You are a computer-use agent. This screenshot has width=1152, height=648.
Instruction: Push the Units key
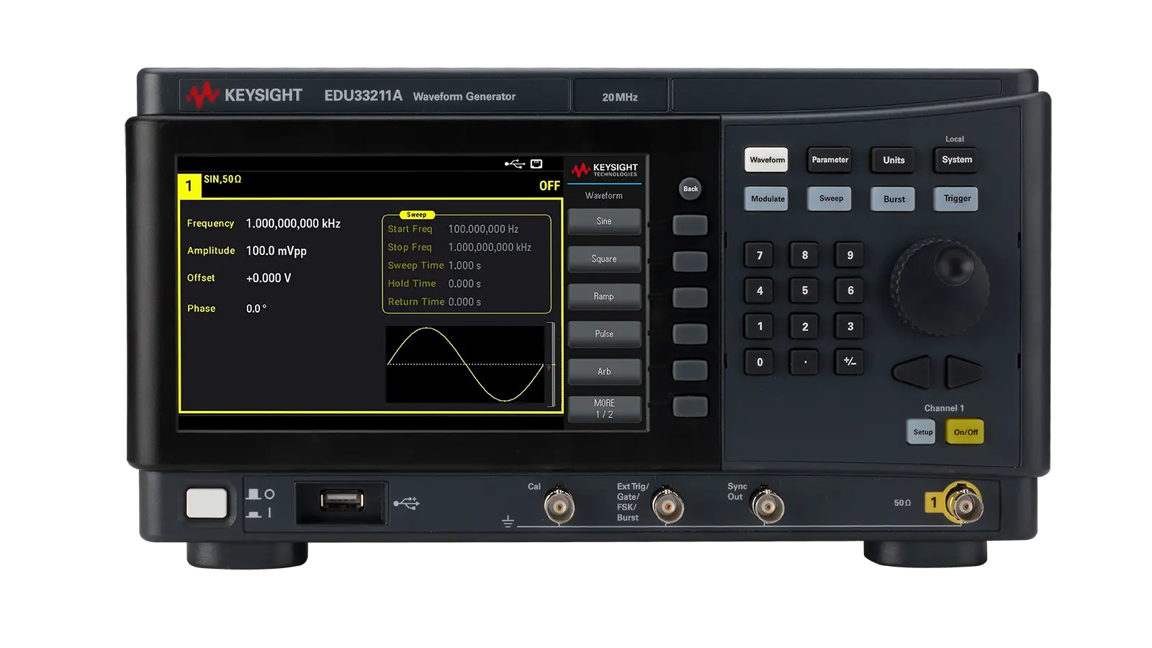tap(894, 160)
